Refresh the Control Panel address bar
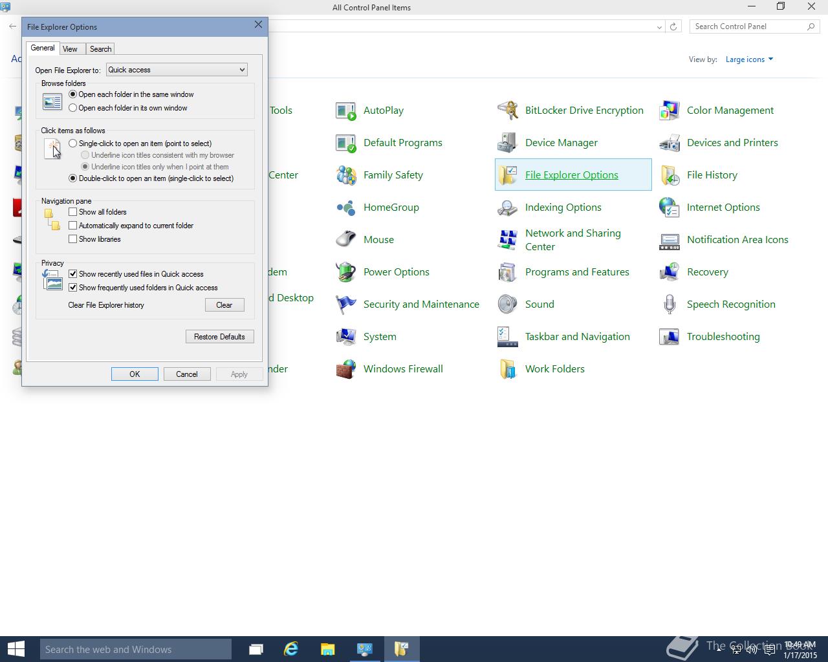The height and width of the screenshot is (662, 828). click(673, 27)
